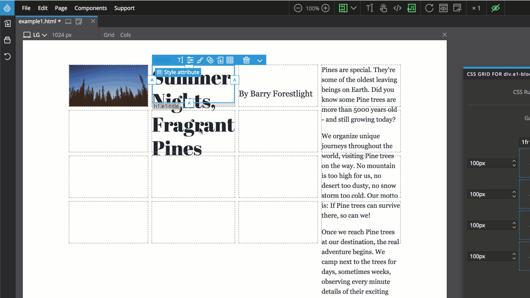Open the JS interactions panel

click(411, 8)
